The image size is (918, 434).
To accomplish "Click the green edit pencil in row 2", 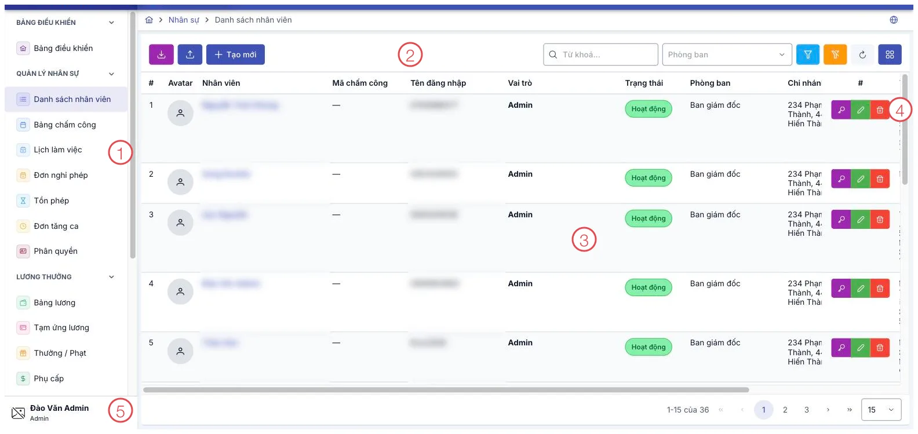I will tap(861, 179).
